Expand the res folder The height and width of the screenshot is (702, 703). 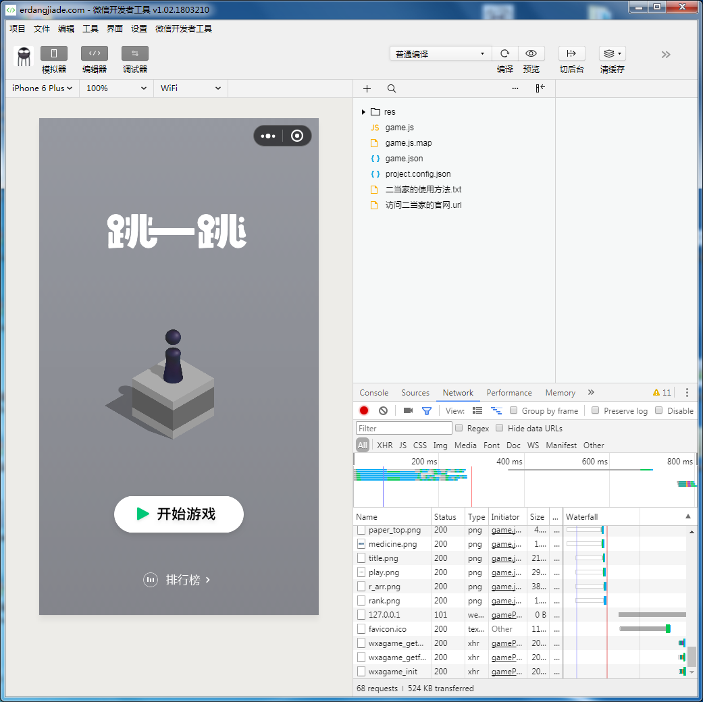click(363, 111)
